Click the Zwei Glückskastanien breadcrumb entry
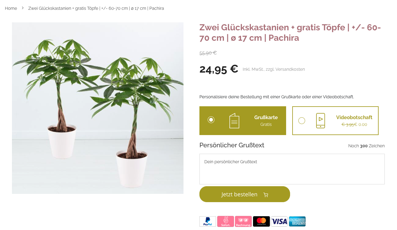 96,8
